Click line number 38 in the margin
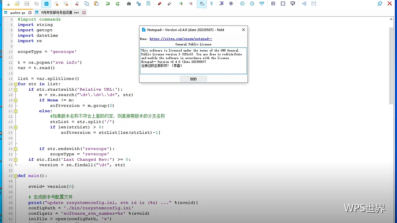This screenshot has height=223, width=397. click(x=10, y=203)
